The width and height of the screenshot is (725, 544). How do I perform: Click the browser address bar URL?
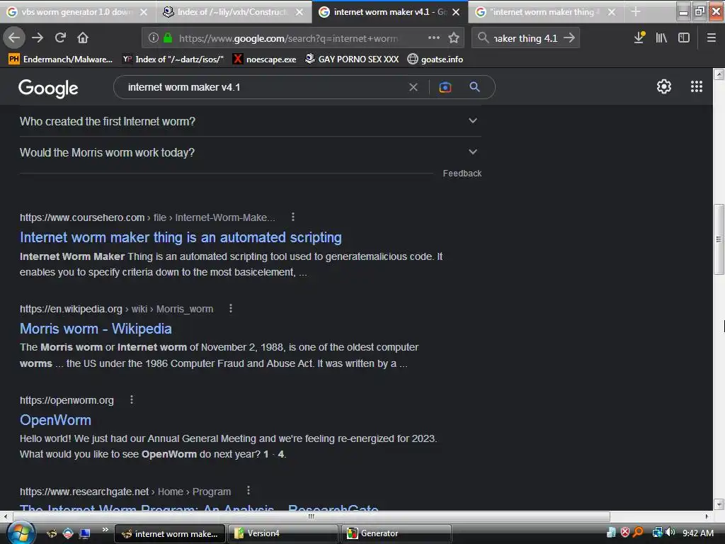(288, 38)
